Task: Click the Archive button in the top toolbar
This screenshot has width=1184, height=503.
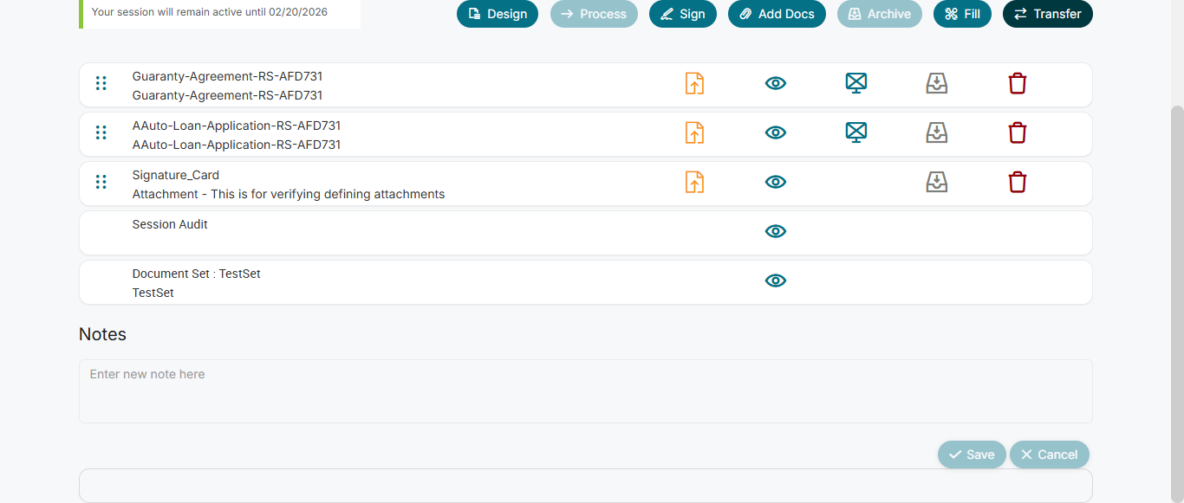Action: point(880,14)
